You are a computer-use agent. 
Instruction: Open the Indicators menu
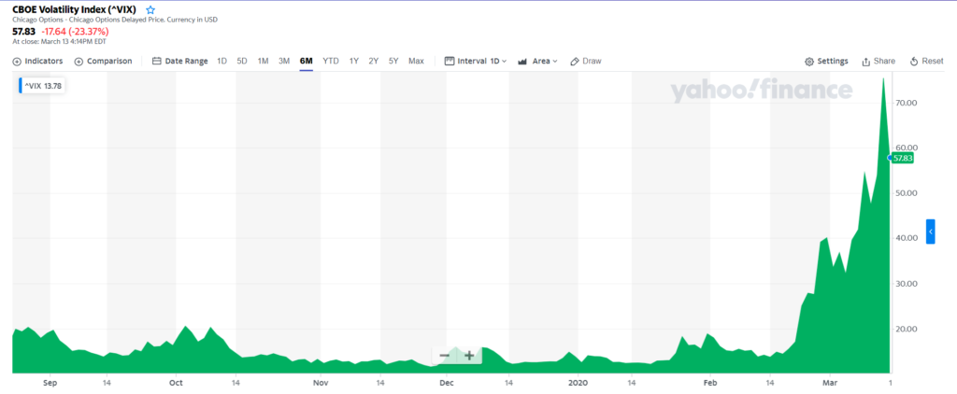[37, 61]
